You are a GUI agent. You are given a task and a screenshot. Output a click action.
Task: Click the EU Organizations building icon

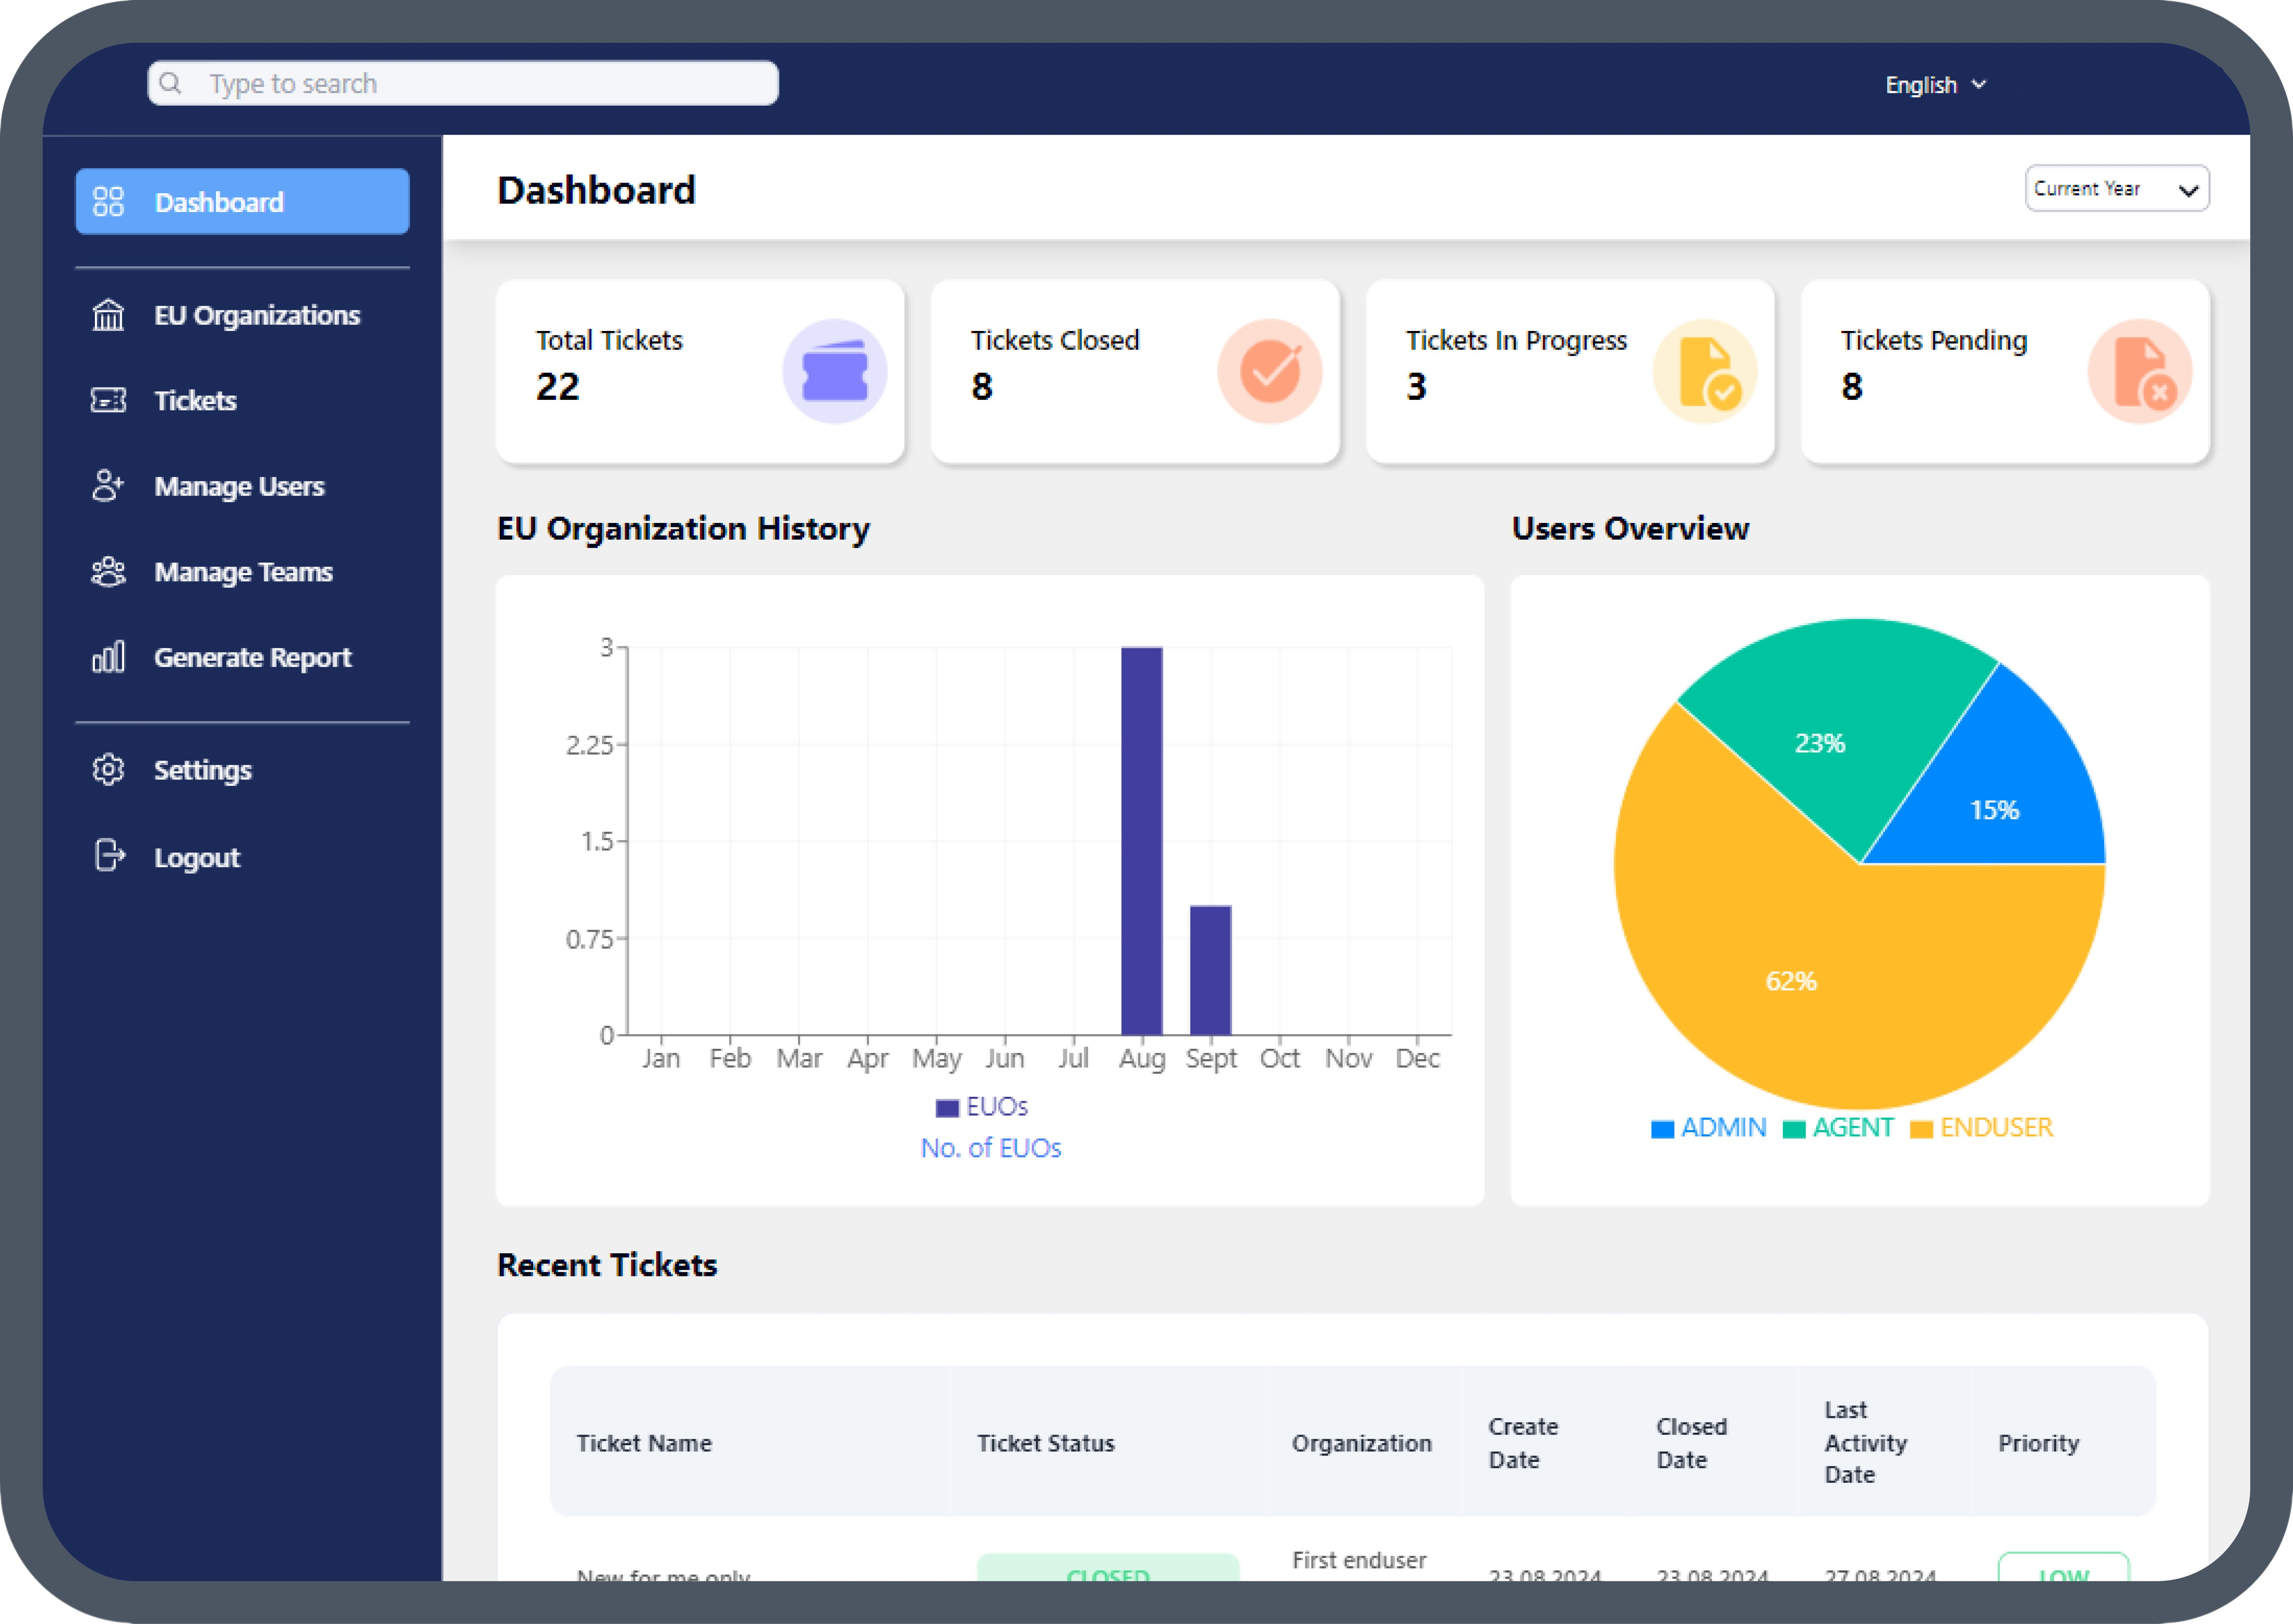tap(108, 315)
